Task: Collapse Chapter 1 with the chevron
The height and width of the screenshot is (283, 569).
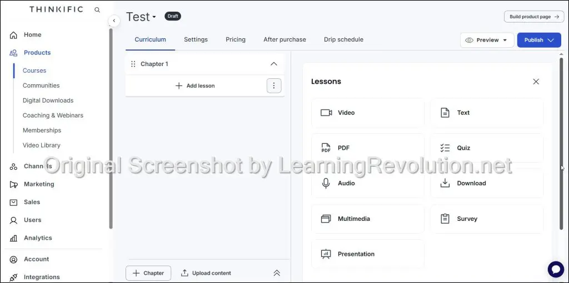Action: pyautogui.click(x=274, y=64)
